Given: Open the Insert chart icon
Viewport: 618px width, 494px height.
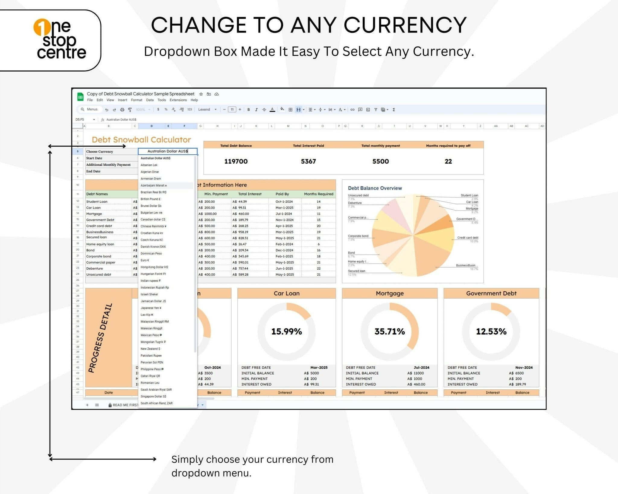Looking at the screenshot, I should [x=368, y=109].
